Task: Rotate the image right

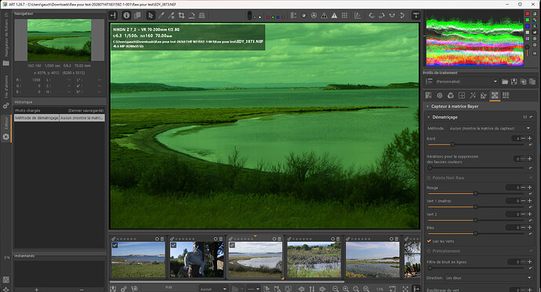Action: 382,15
